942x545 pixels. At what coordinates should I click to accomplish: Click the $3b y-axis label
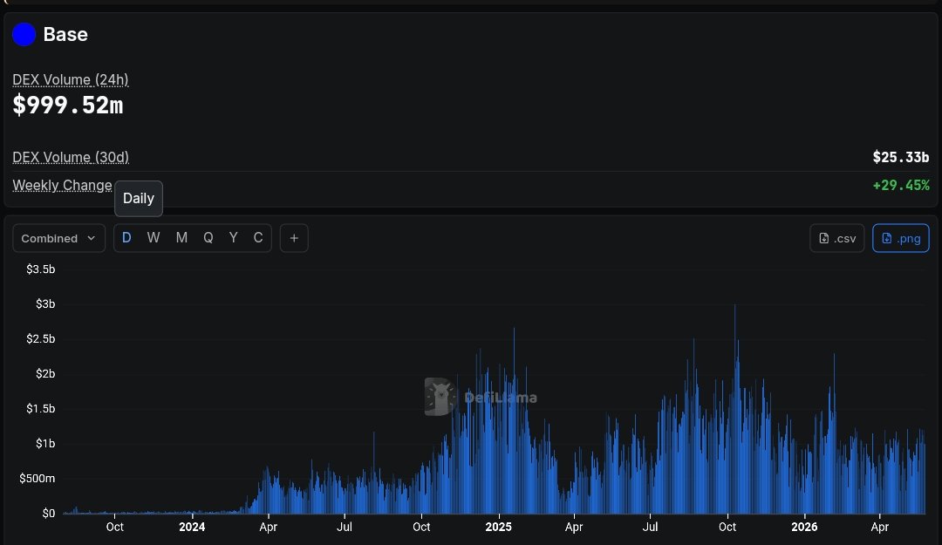(45, 304)
